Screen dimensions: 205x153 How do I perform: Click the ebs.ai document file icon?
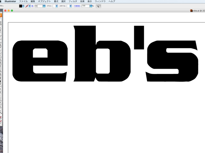(x=191, y=11)
